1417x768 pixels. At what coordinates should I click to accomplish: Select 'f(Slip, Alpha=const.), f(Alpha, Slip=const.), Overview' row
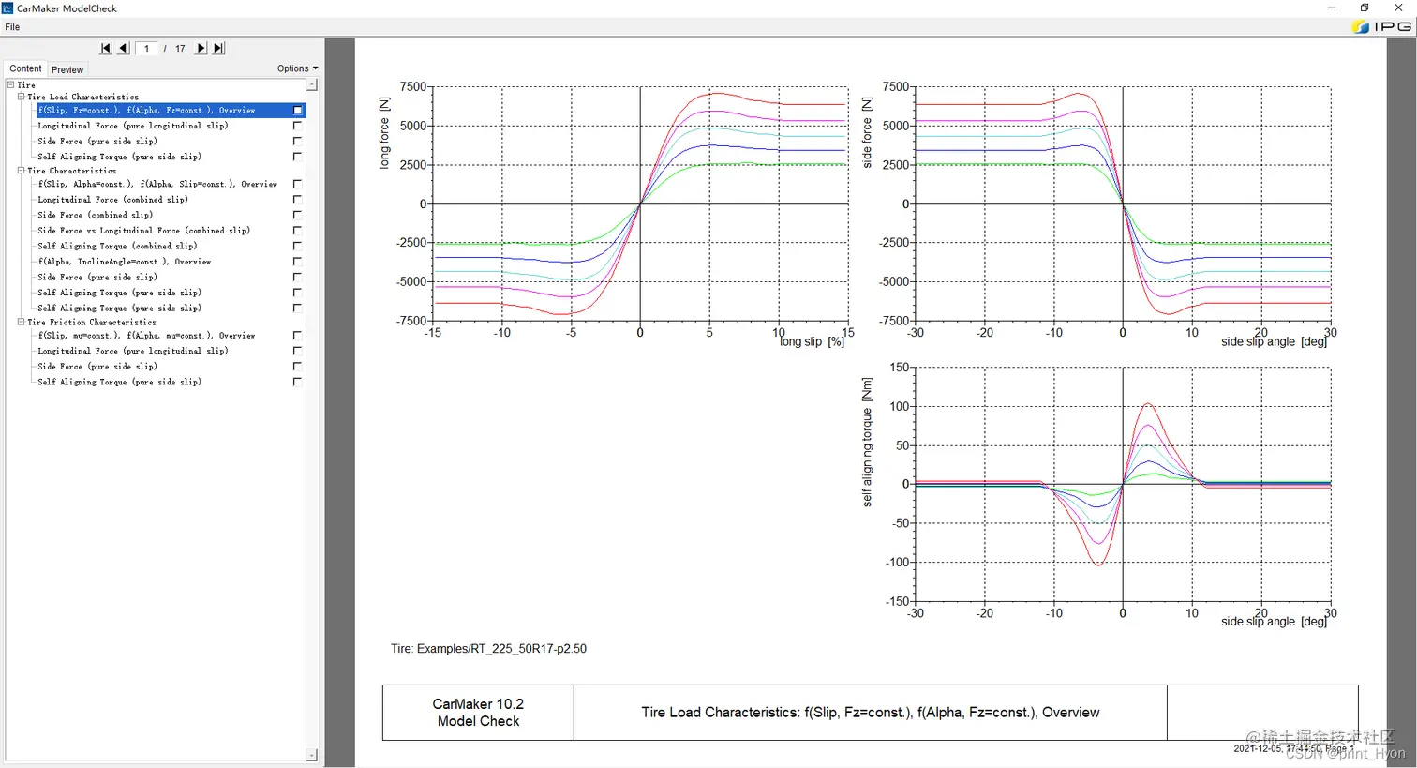point(157,184)
